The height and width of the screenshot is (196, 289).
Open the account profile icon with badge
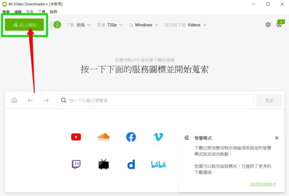280,24
